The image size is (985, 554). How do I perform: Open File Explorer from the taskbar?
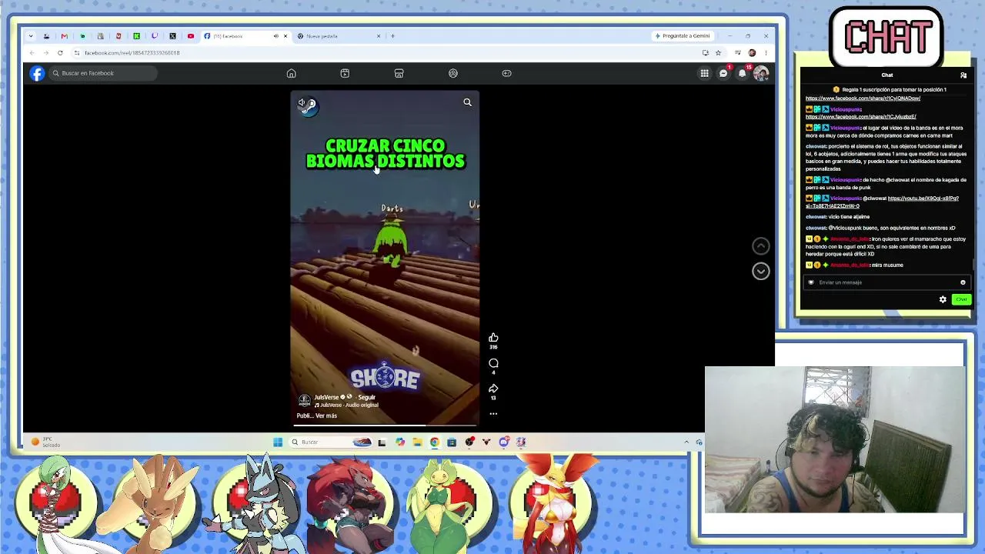coord(417,442)
